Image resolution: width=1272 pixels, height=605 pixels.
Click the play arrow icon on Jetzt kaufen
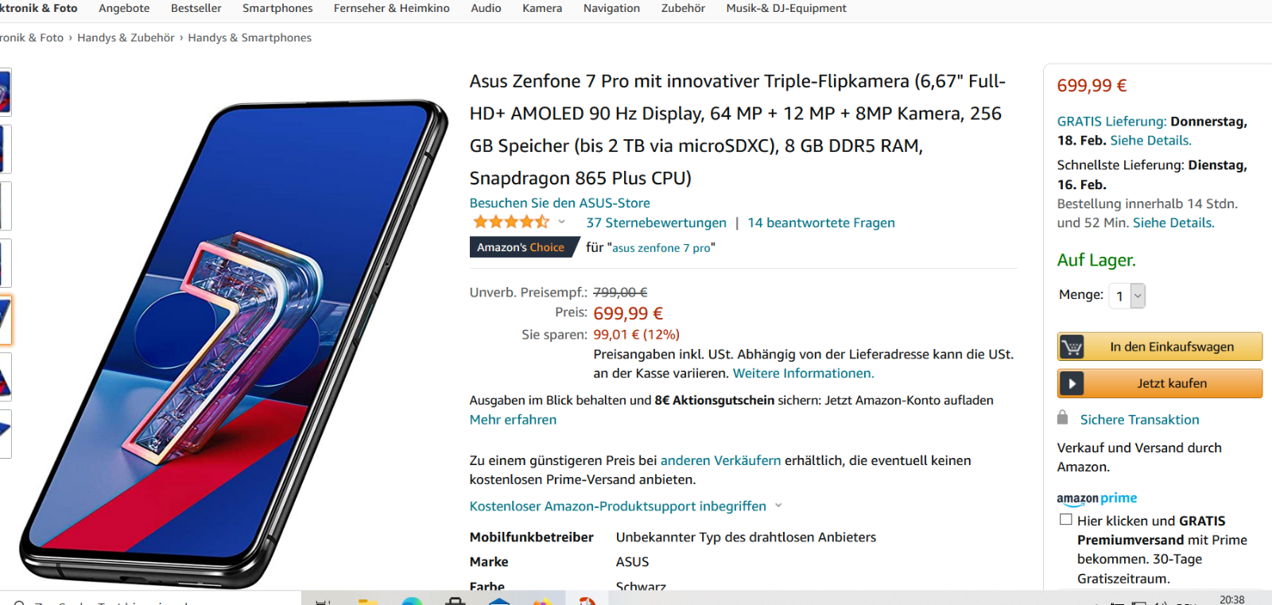(x=1072, y=384)
